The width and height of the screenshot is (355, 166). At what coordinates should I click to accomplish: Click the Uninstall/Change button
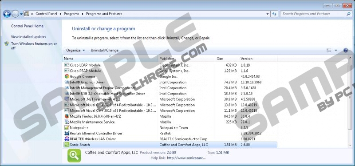(105, 50)
